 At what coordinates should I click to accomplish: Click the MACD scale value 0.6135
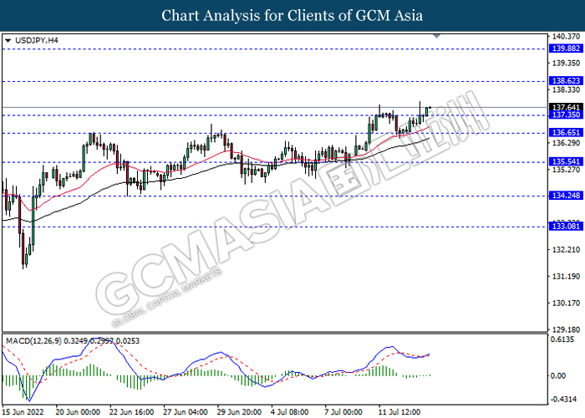pyautogui.click(x=562, y=339)
